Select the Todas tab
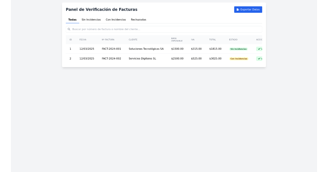 point(72,20)
